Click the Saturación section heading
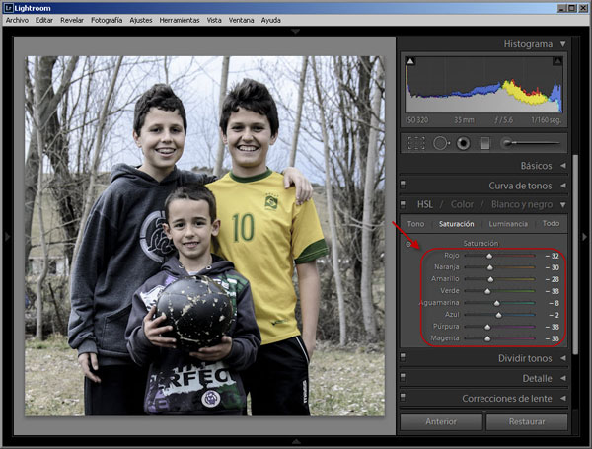Screen dimensions: 592x449 [x=481, y=243]
